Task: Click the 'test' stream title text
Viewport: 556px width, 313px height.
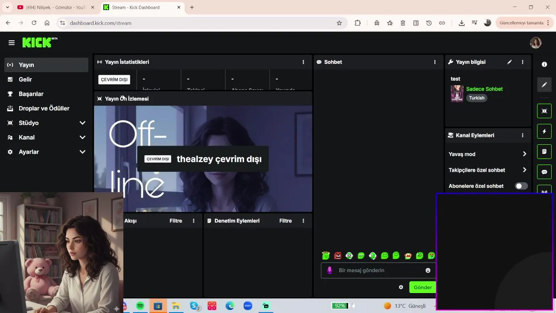Action: [455, 79]
